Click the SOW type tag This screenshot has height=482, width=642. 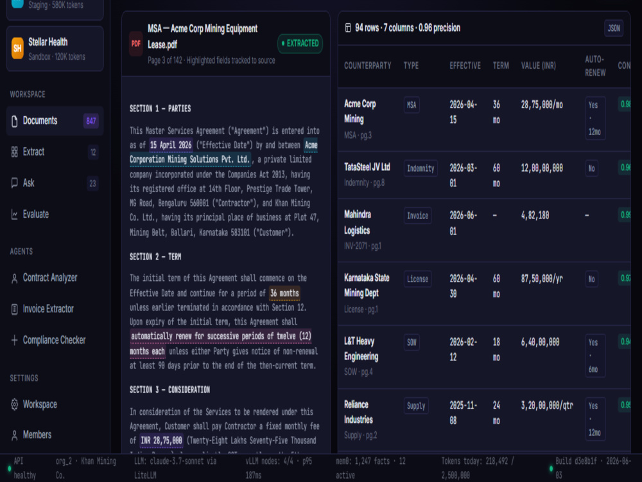pos(412,343)
